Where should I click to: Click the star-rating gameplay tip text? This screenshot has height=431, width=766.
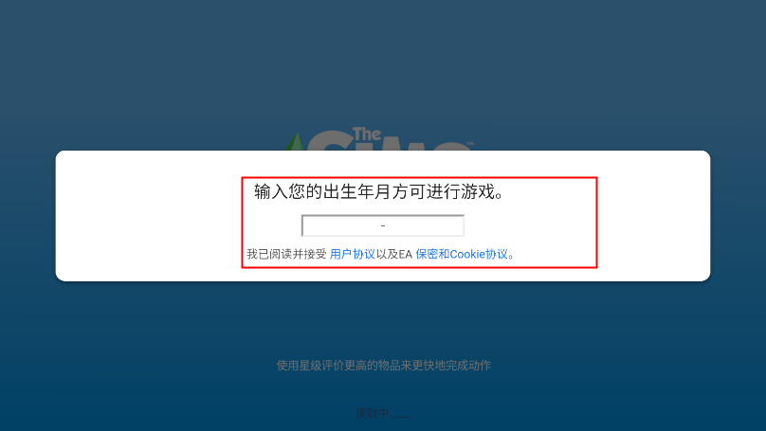click(384, 365)
